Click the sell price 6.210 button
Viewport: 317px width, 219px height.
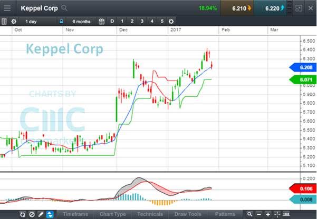237,8
